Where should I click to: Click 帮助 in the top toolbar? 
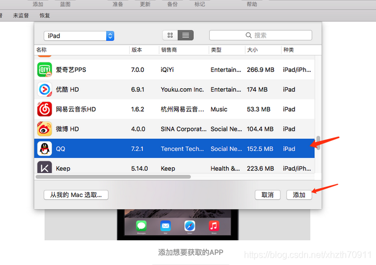[x=252, y=4]
